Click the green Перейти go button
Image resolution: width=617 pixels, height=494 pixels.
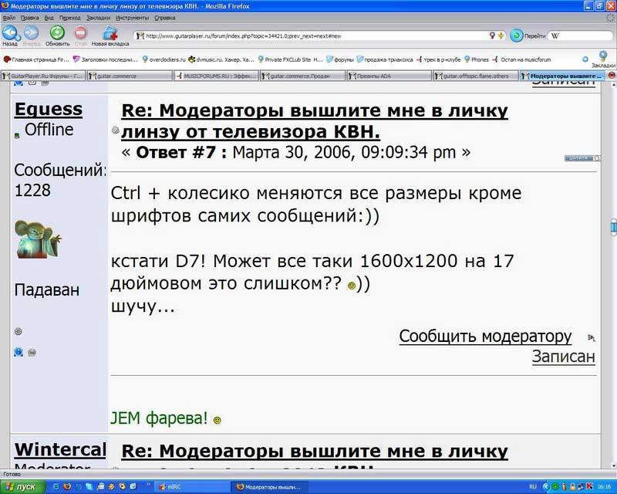point(528,36)
